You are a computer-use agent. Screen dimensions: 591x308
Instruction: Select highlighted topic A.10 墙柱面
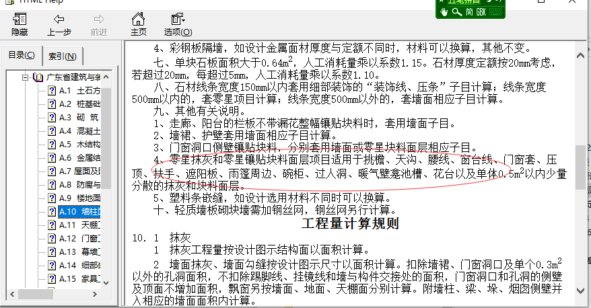tap(79, 212)
